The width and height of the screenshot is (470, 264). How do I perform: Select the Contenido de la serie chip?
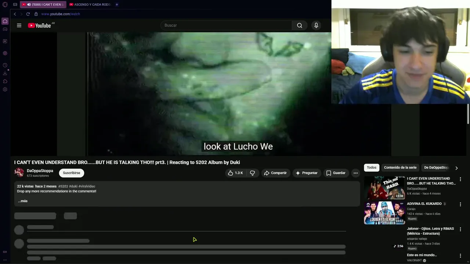coord(400,168)
